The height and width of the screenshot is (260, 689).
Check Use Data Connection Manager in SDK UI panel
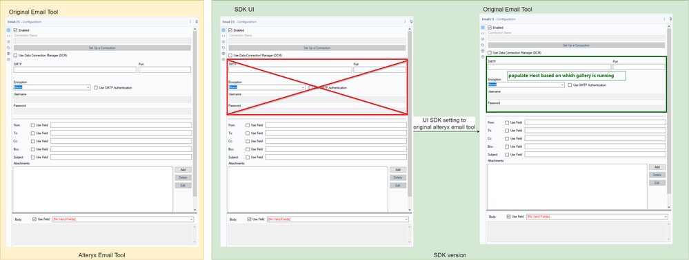[x=230, y=56]
